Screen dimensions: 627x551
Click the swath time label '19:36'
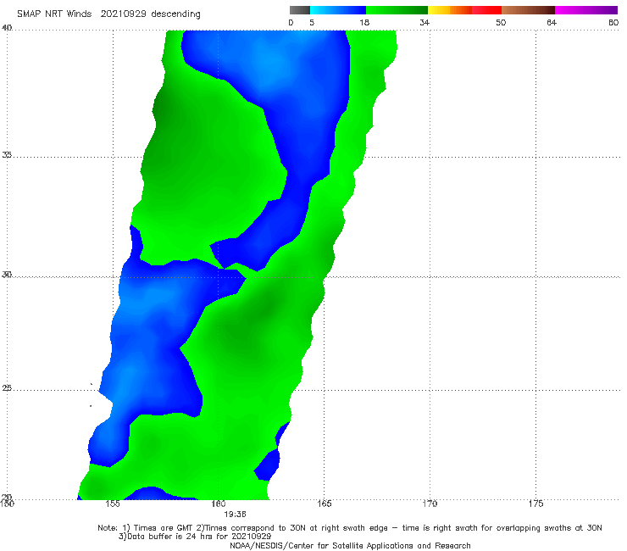click(235, 514)
